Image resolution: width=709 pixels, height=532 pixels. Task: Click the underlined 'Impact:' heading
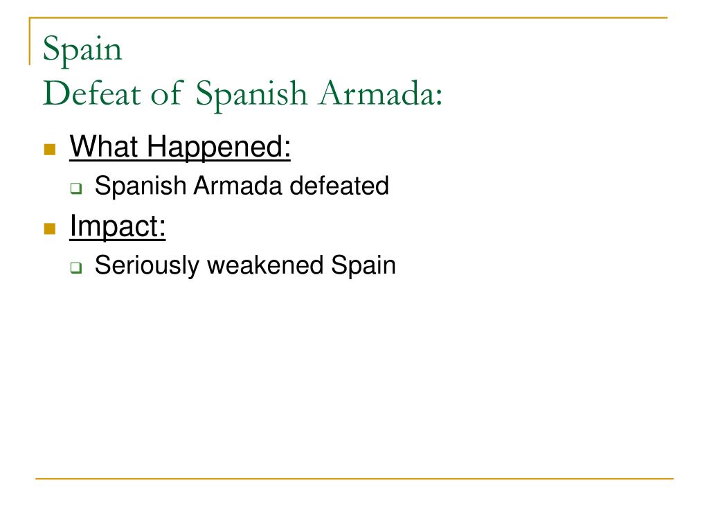click(x=118, y=227)
